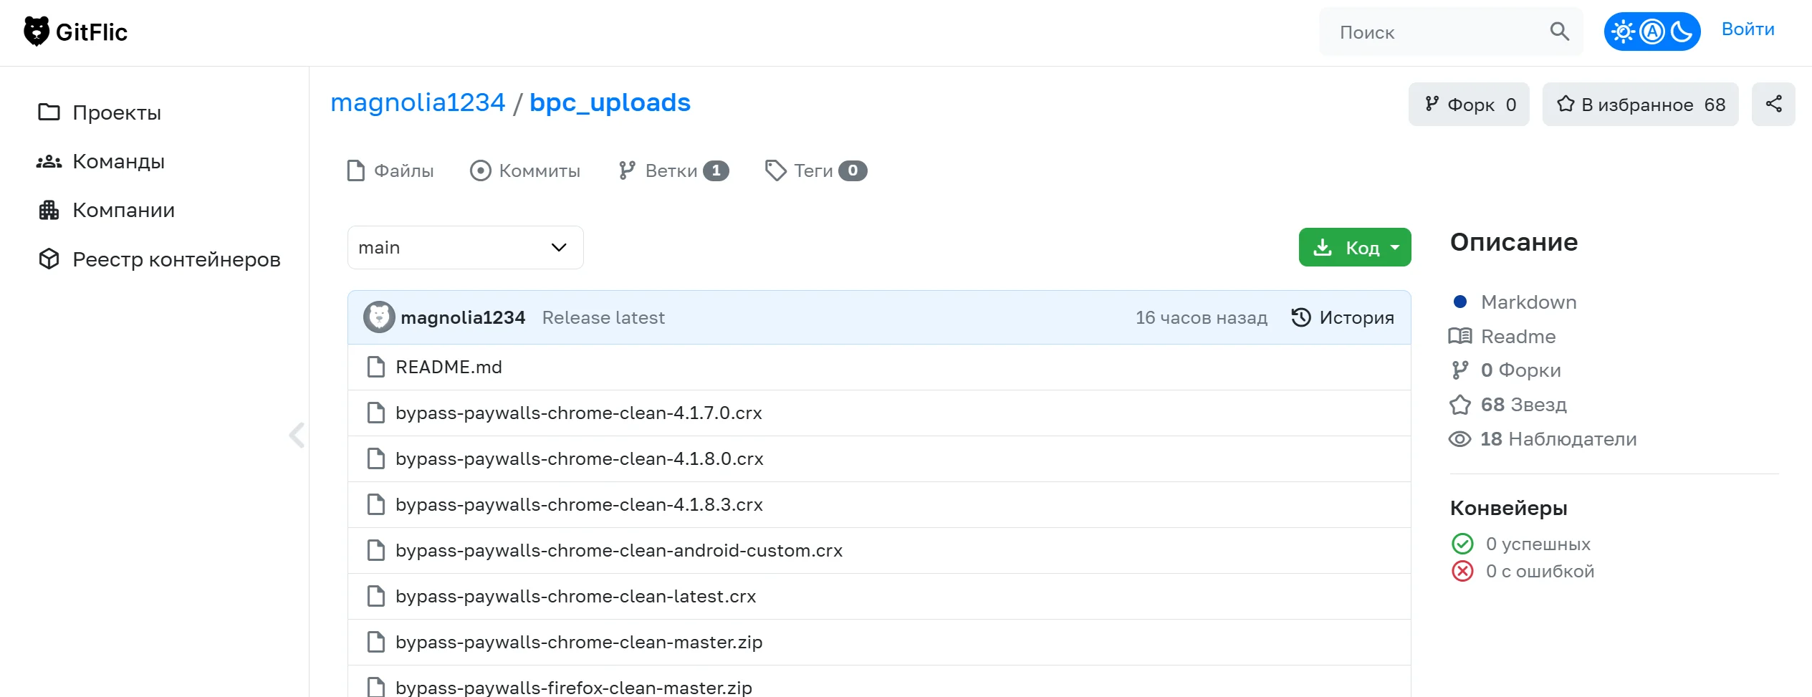The height and width of the screenshot is (697, 1812).
Task: Open the main branch dropdown
Action: tap(466, 248)
